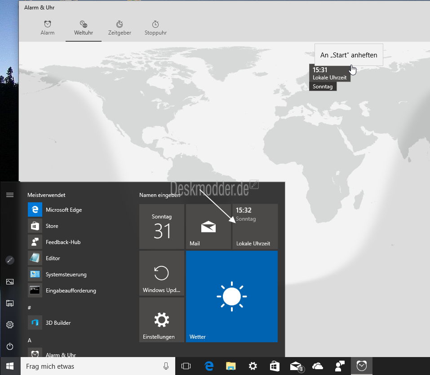Open Settings gear in Start rail
Image resolution: width=430 pixels, height=375 pixels.
coord(10,325)
